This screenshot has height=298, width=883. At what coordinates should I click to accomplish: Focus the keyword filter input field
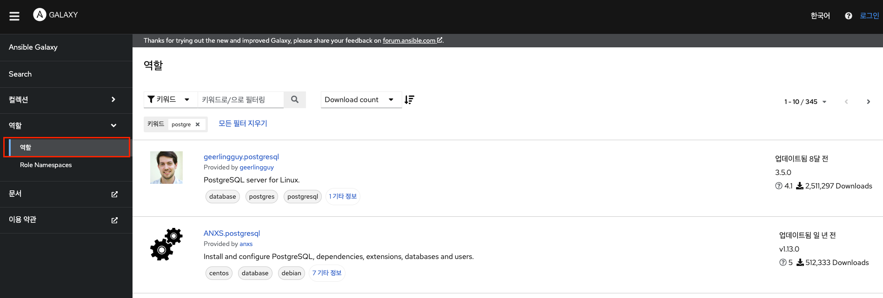click(x=241, y=99)
